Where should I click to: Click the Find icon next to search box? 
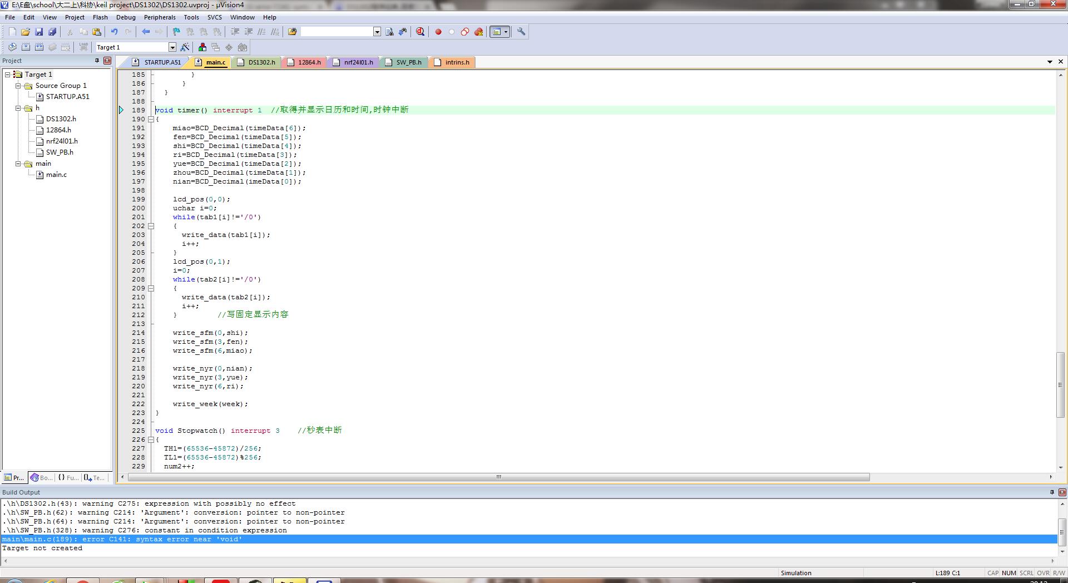tap(389, 32)
